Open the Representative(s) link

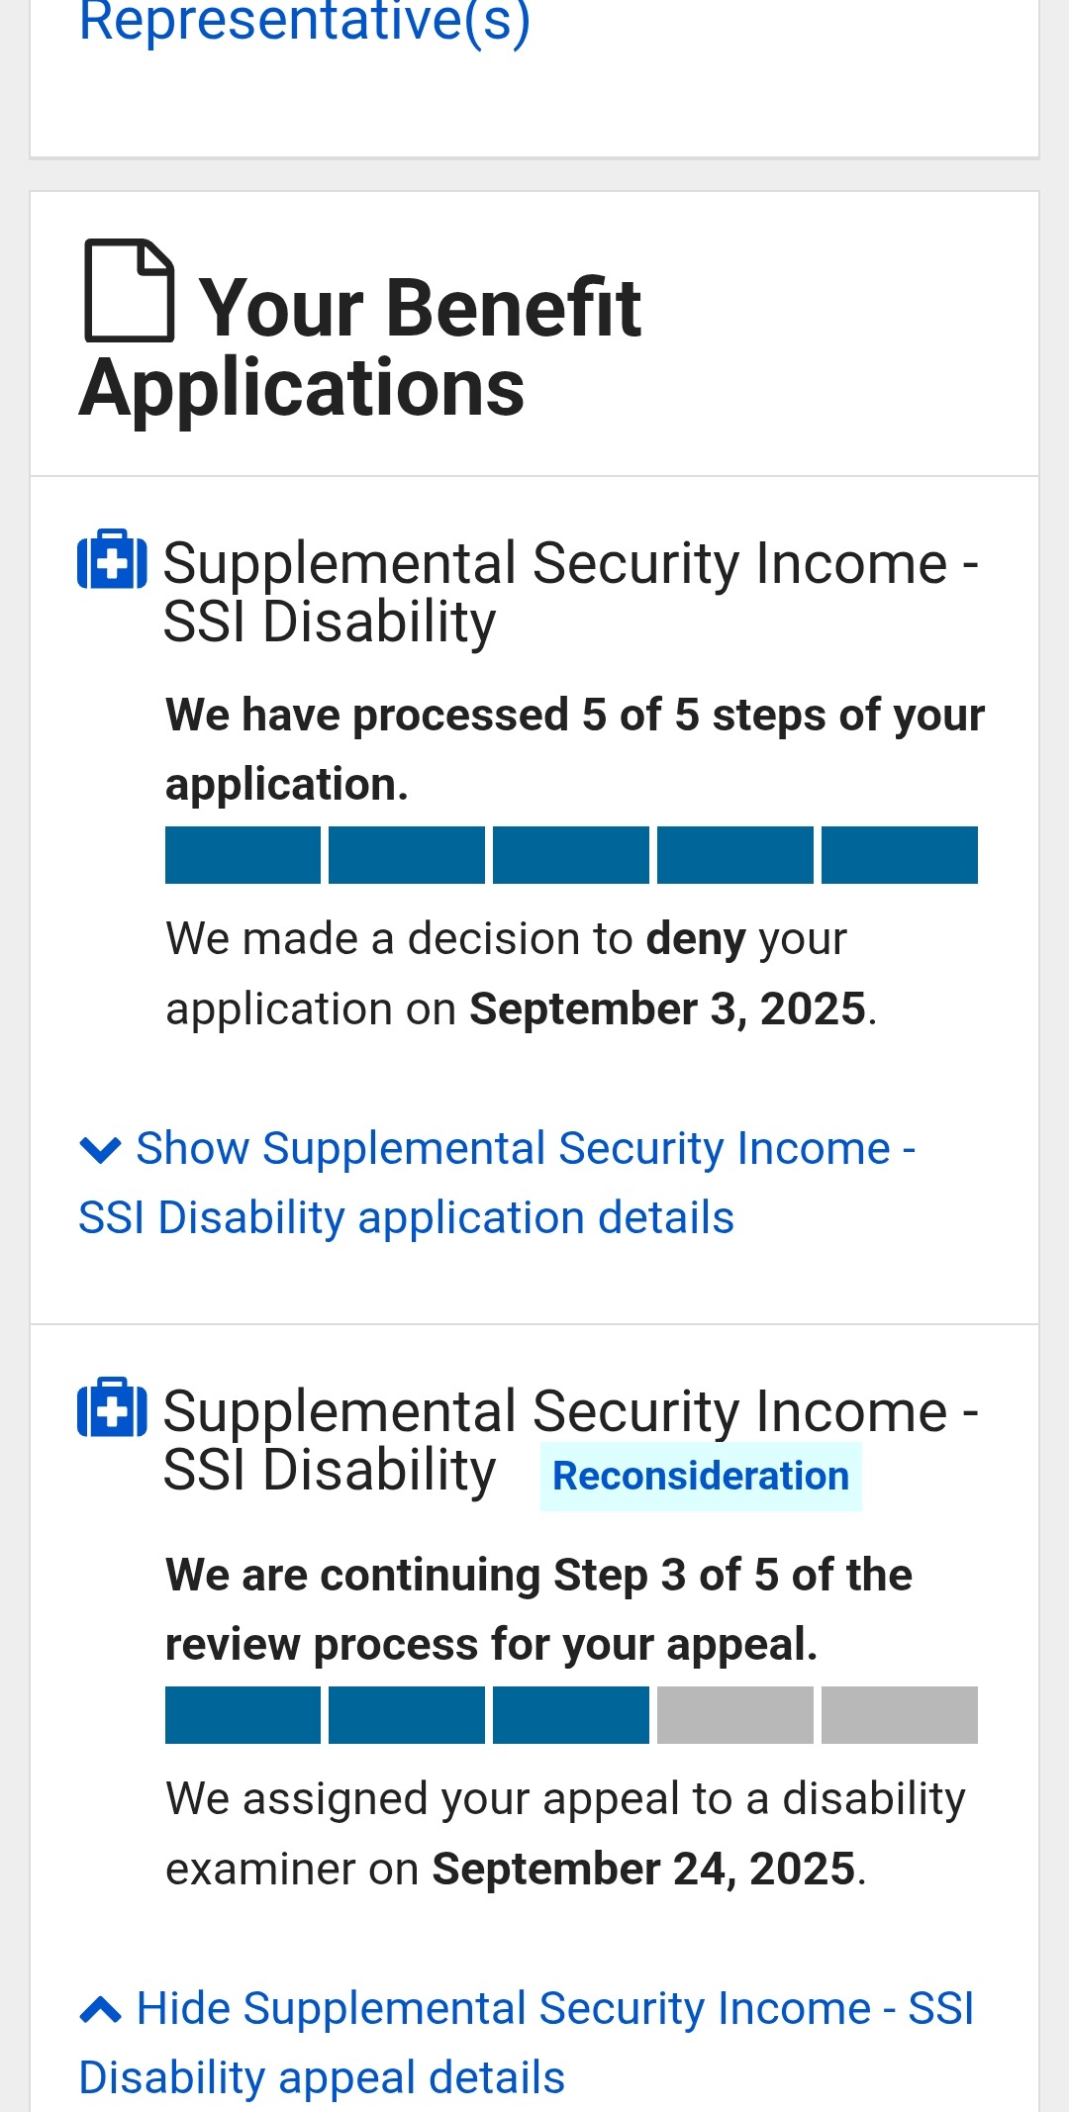click(304, 20)
